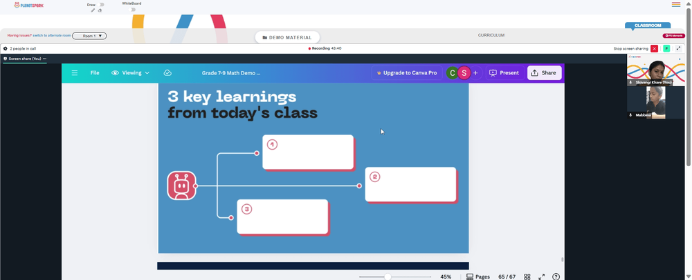Image resolution: width=692 pixels, height=280 pixels.
Task: Click the scroll down arrow
Action: [x=689, y=277]
